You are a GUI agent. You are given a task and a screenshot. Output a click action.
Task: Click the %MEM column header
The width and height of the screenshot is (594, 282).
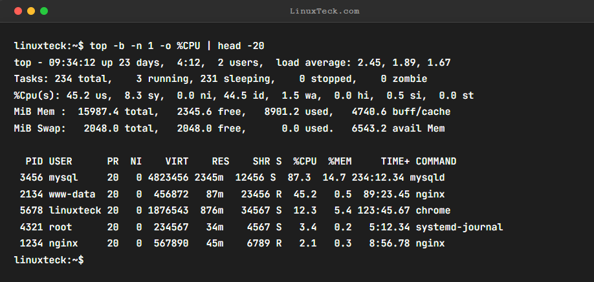[340, 161]
